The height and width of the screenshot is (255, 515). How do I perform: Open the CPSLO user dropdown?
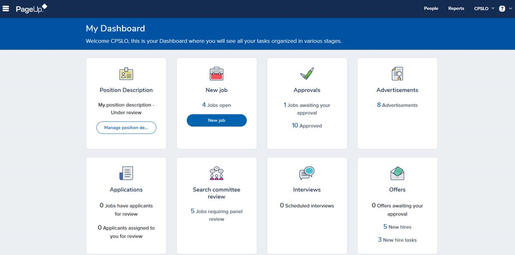pos(484,8)
